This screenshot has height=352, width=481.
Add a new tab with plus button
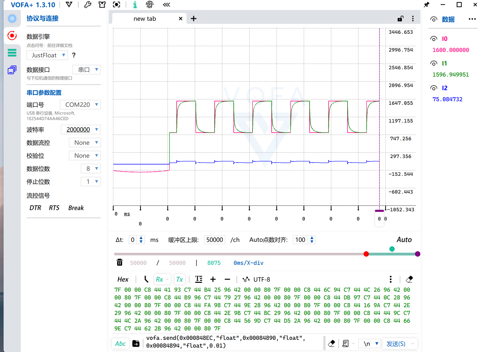click(194, 19)
